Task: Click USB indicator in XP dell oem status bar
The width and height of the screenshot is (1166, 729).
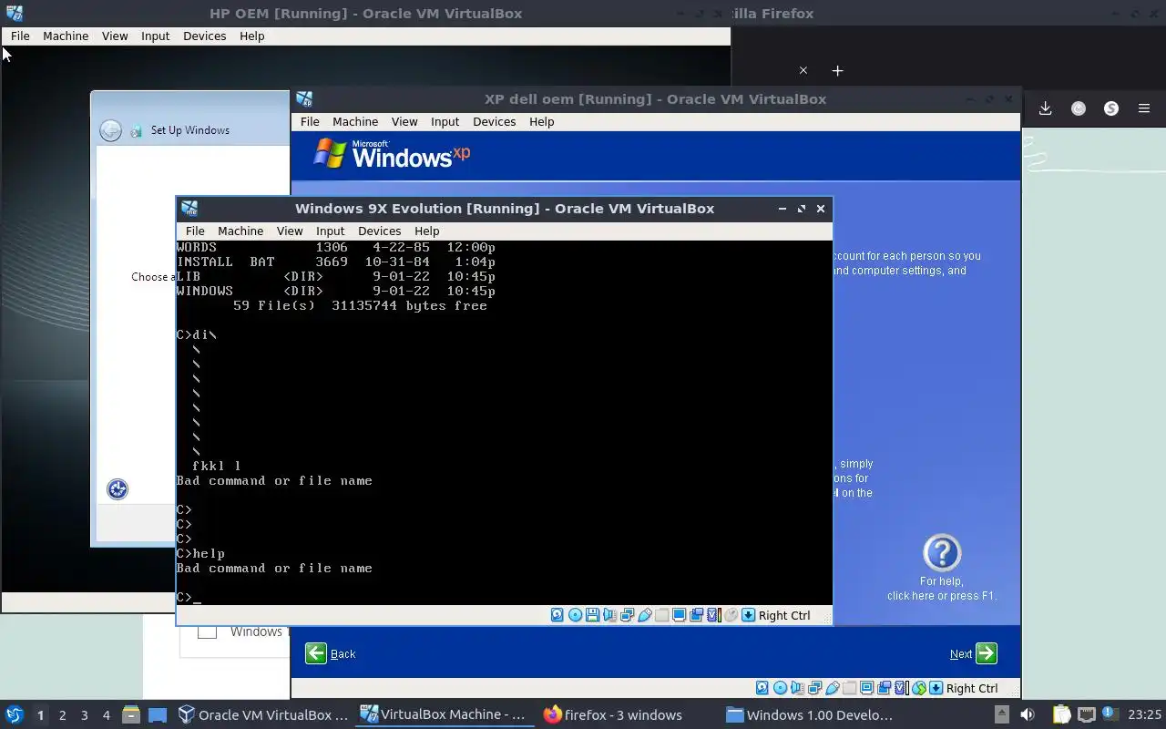Action: 833,688
